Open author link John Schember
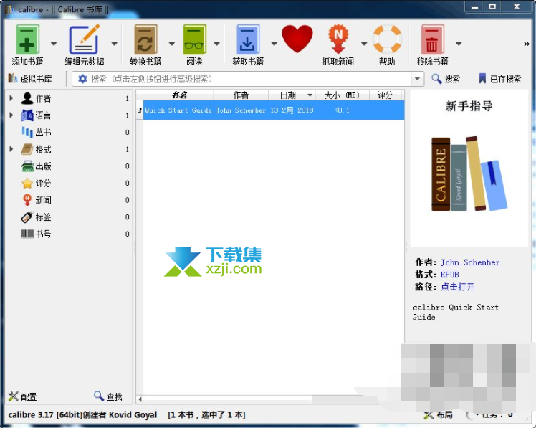Screen dimensions: 536x428 coord(469,262)
